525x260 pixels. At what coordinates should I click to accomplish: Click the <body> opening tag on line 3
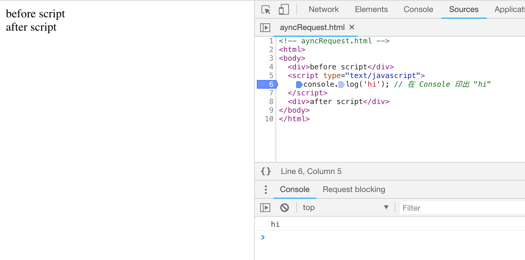292,58
